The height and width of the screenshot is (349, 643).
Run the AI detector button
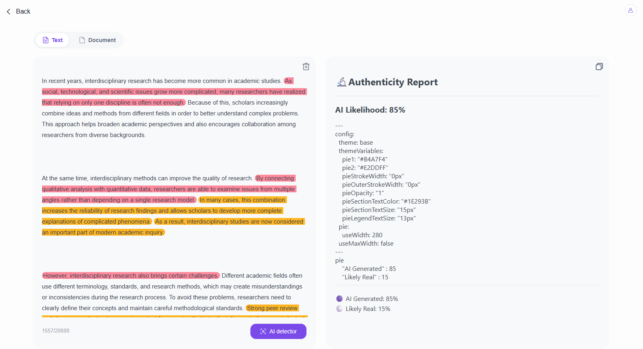tap(278, 331)
